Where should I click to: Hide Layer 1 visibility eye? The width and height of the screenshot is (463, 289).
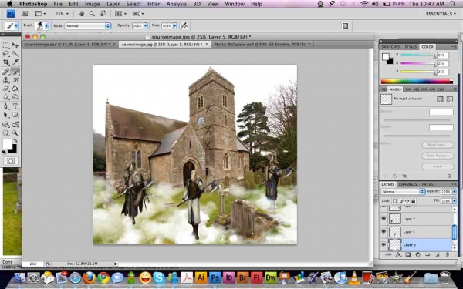point(384,231)
